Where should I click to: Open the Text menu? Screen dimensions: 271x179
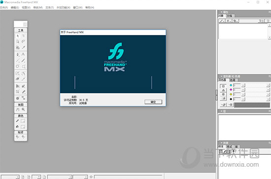coord(50,7)
